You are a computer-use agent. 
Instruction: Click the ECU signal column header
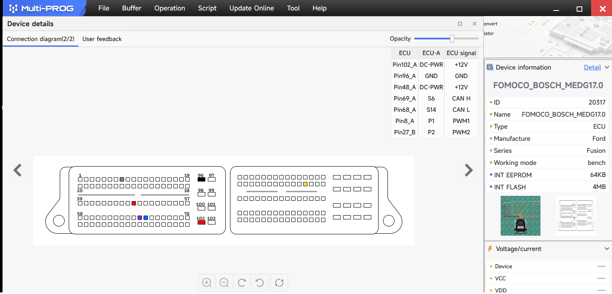point(461,53)
